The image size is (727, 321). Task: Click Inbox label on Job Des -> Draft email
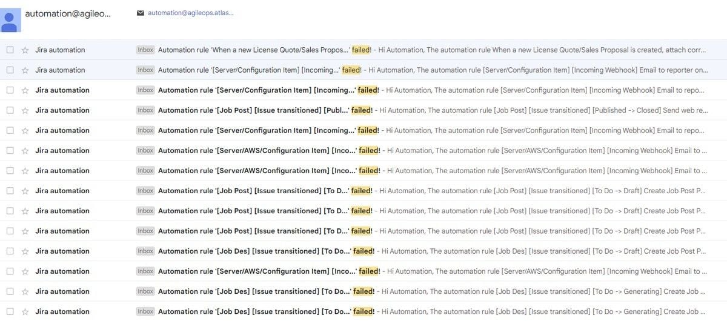(x=145, y=251)
